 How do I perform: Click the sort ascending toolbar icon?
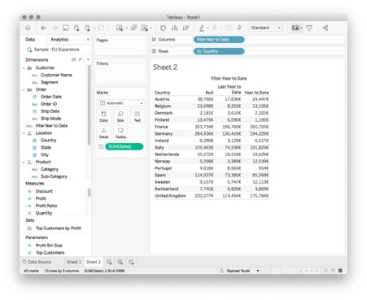[175, 28]
